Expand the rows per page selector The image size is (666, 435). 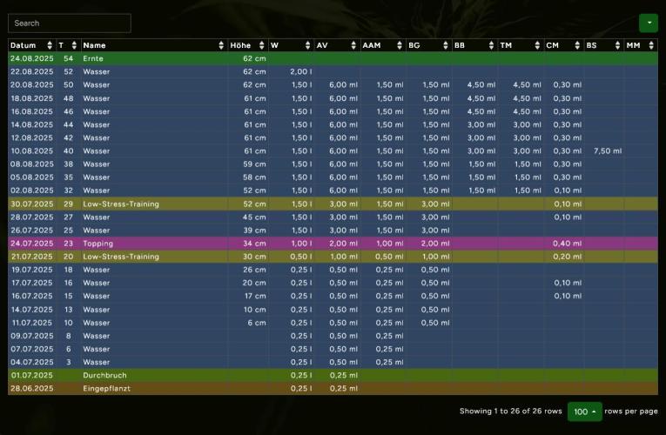[584, 412]
